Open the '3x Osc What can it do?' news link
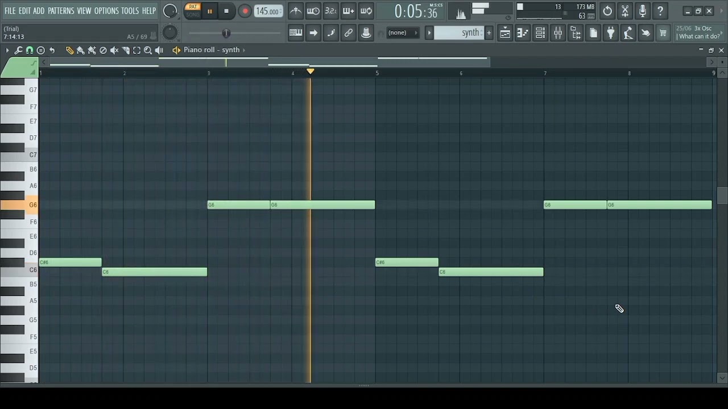Image resolution: width=728 pixels, height=409 pixels. tap(698, 32)
